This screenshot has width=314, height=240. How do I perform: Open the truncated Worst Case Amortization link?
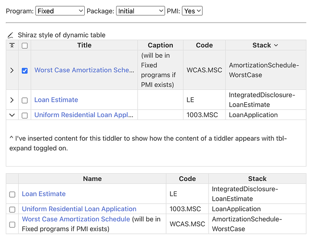(84, 70)
